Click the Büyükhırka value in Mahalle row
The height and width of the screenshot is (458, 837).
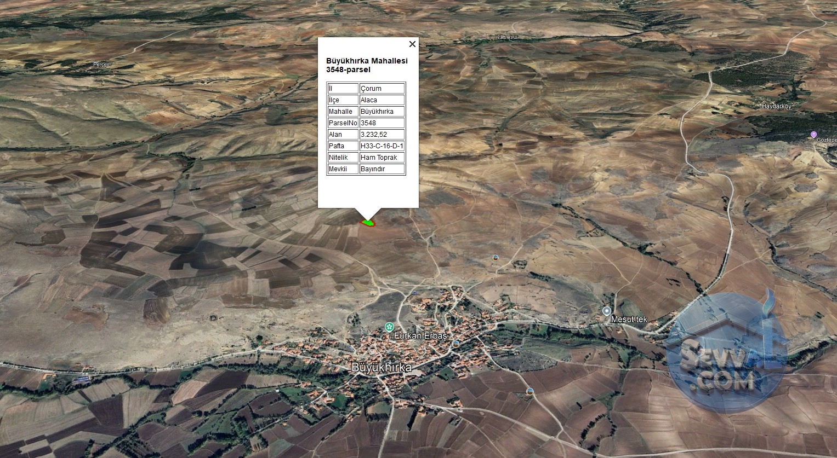382,111
